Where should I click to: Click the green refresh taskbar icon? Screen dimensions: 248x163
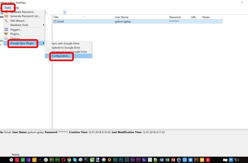[23, 160]
